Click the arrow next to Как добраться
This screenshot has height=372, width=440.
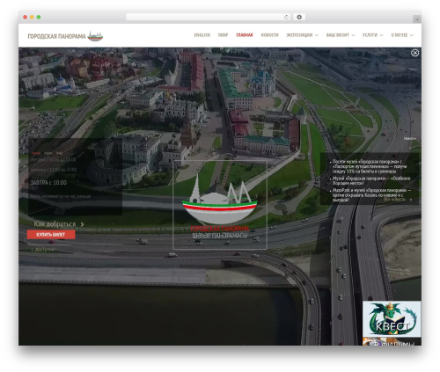coord(82,224)
